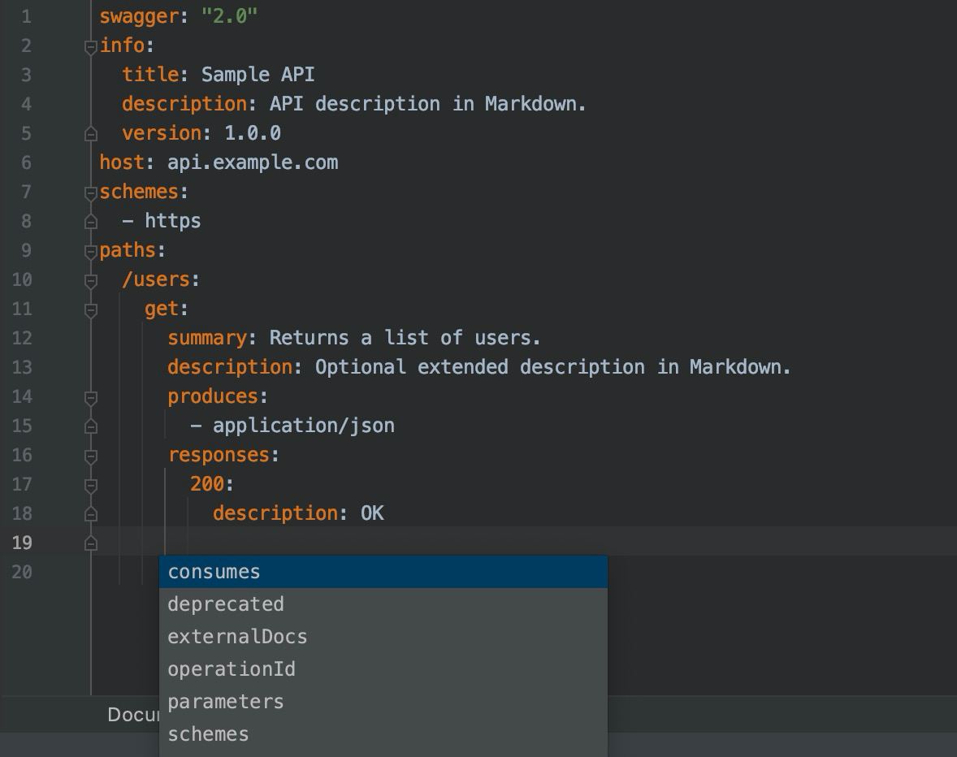Fold the get operation block

click(x=91, y=309)
